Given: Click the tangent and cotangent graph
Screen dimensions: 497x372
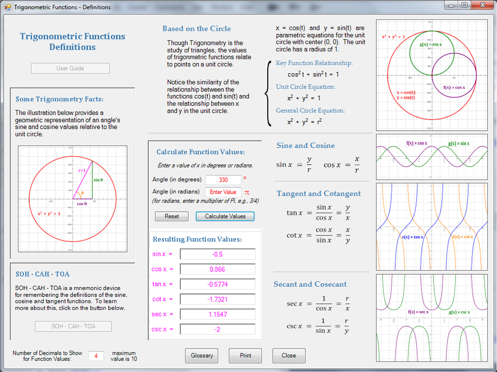Looking at the screenshot, I should click(x=431, y=226).
